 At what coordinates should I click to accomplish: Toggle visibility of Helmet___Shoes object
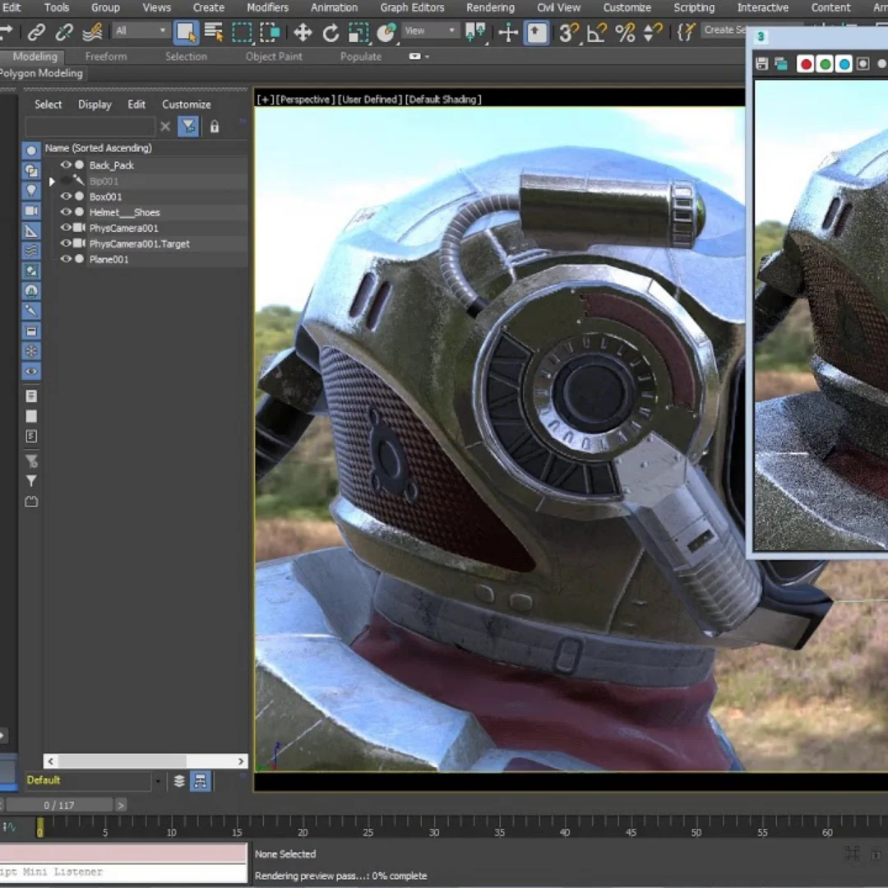pos(66,212)
